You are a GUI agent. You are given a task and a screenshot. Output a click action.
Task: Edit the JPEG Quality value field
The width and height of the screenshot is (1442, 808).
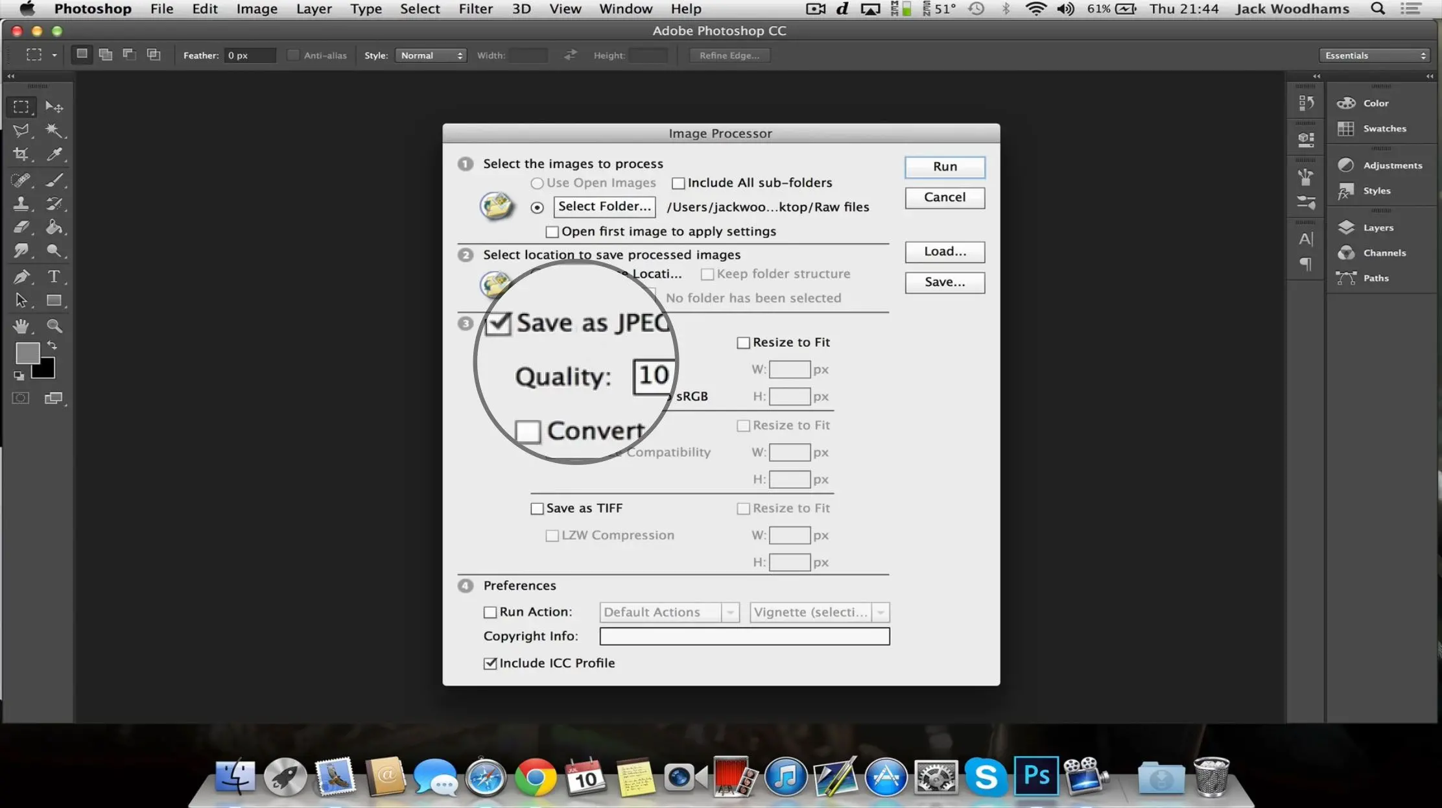click(x=654, y=374)
